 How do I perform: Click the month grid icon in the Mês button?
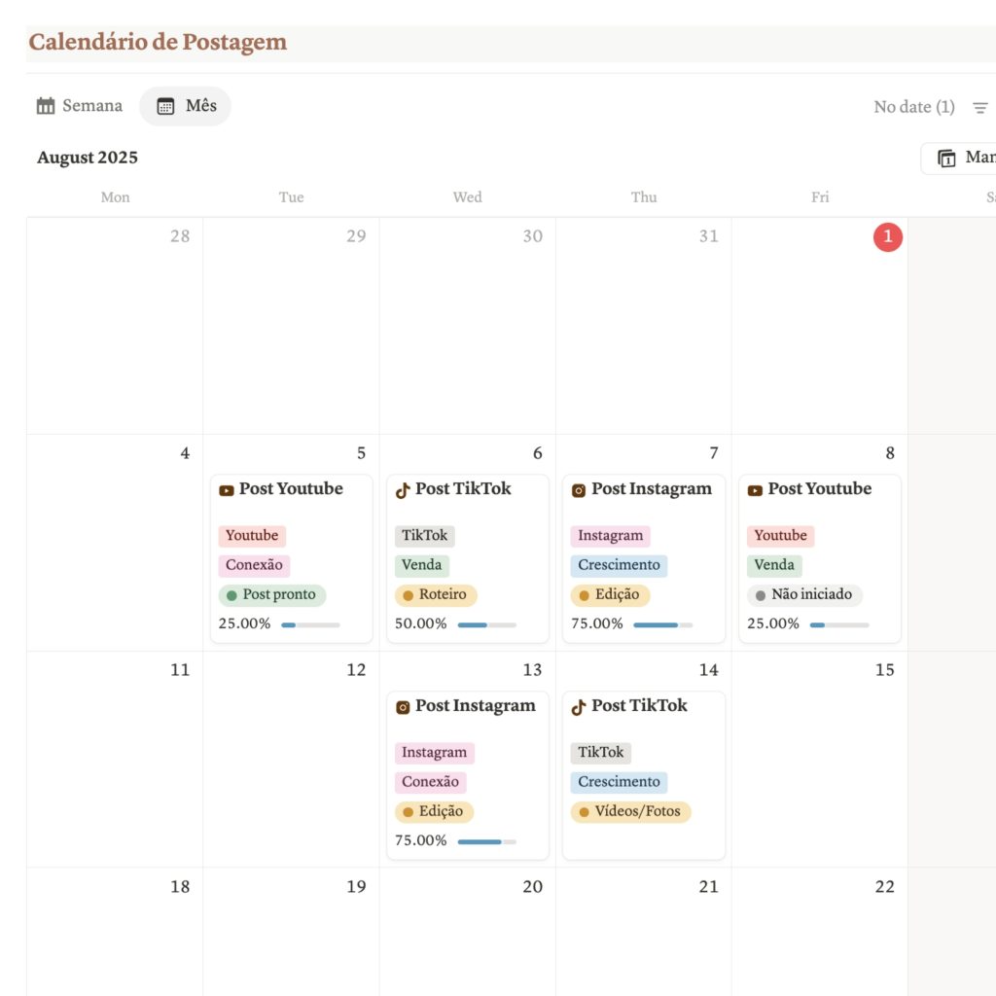click(163, 106)
